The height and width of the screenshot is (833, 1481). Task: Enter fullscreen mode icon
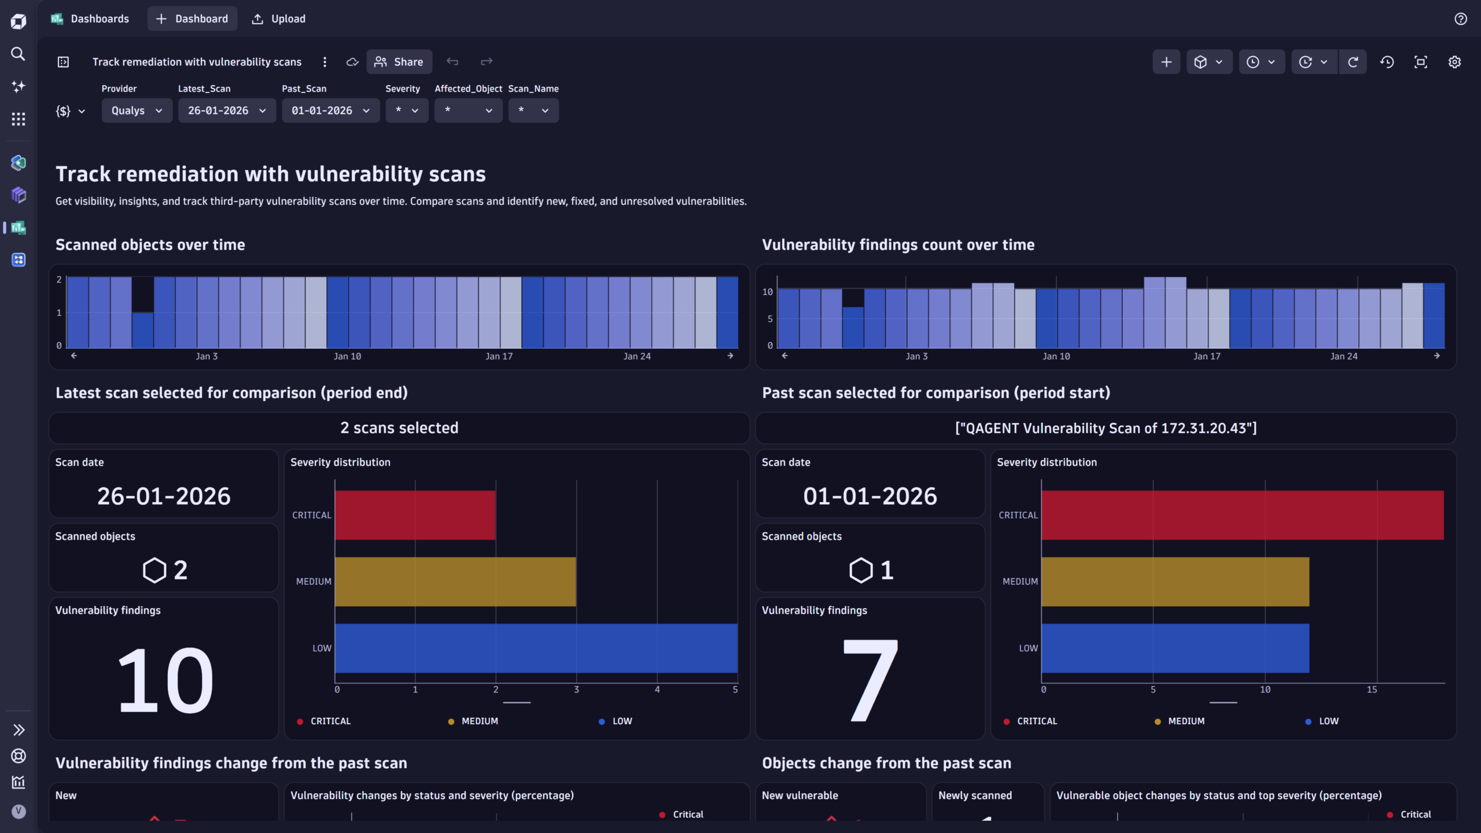tap(1421, 62)
